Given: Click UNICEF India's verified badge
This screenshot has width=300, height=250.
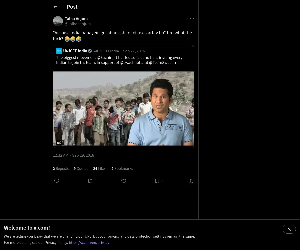Looking at the screenshot, I should tap(90, 51).
